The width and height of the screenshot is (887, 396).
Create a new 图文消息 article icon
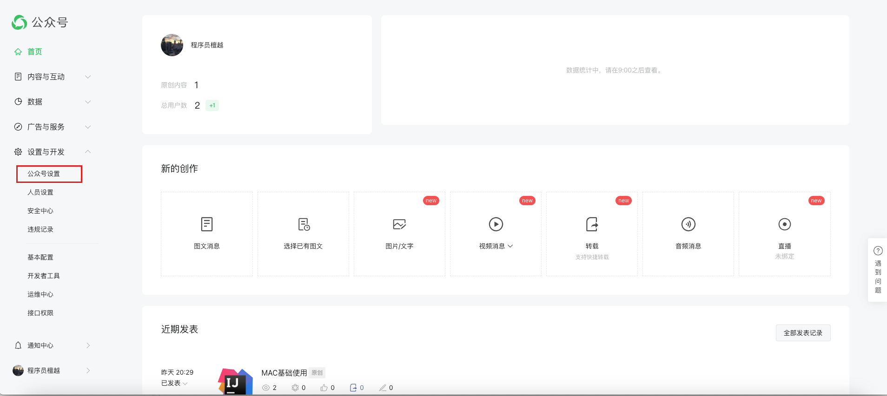207,224
